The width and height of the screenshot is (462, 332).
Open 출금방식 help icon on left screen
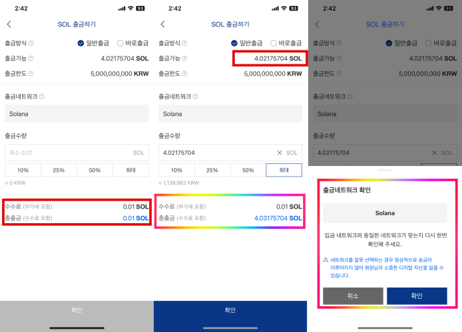tap(31, 43)
